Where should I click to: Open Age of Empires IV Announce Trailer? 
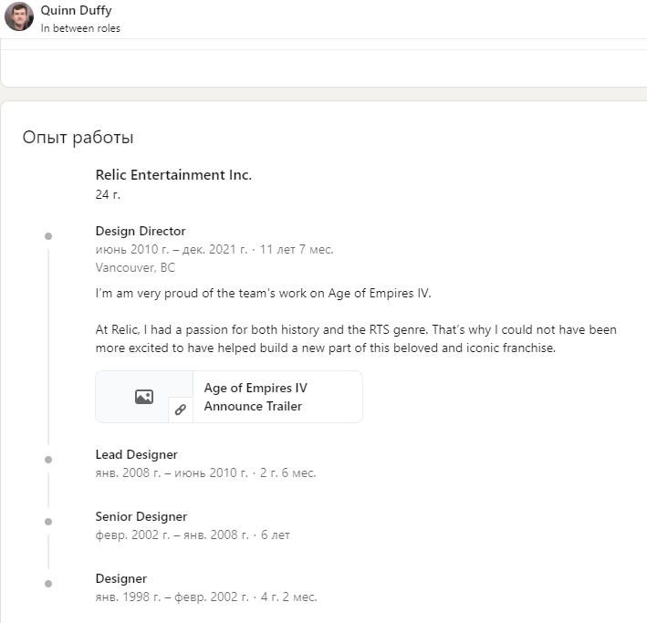click(256, 397)
